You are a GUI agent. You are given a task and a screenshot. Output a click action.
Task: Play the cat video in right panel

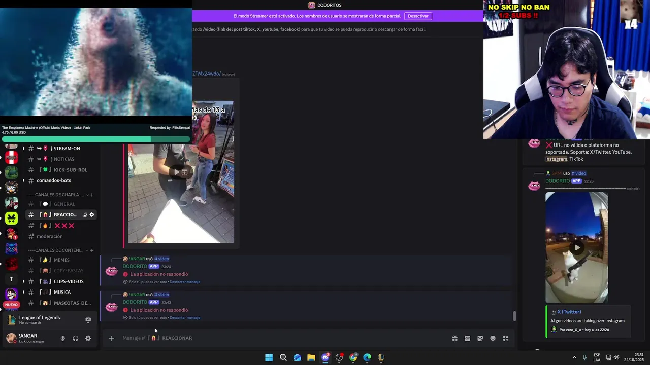576,248
